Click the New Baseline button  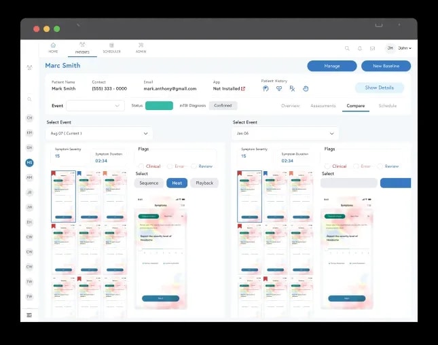point(386,66)
